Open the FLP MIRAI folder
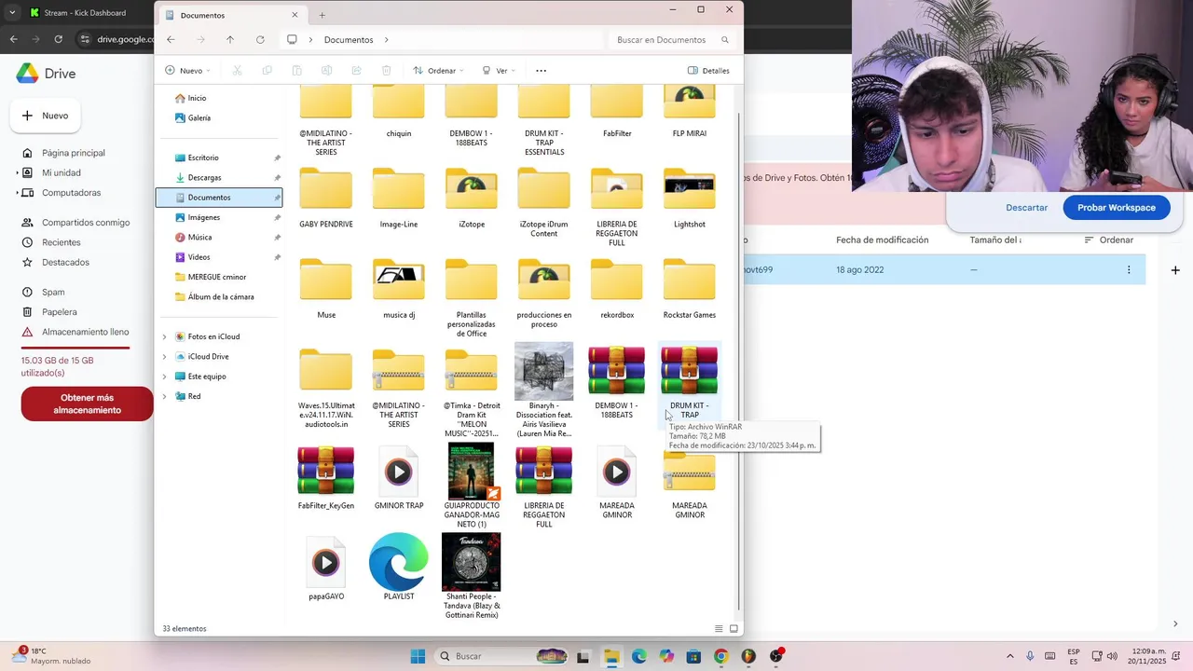 (690, 103)
